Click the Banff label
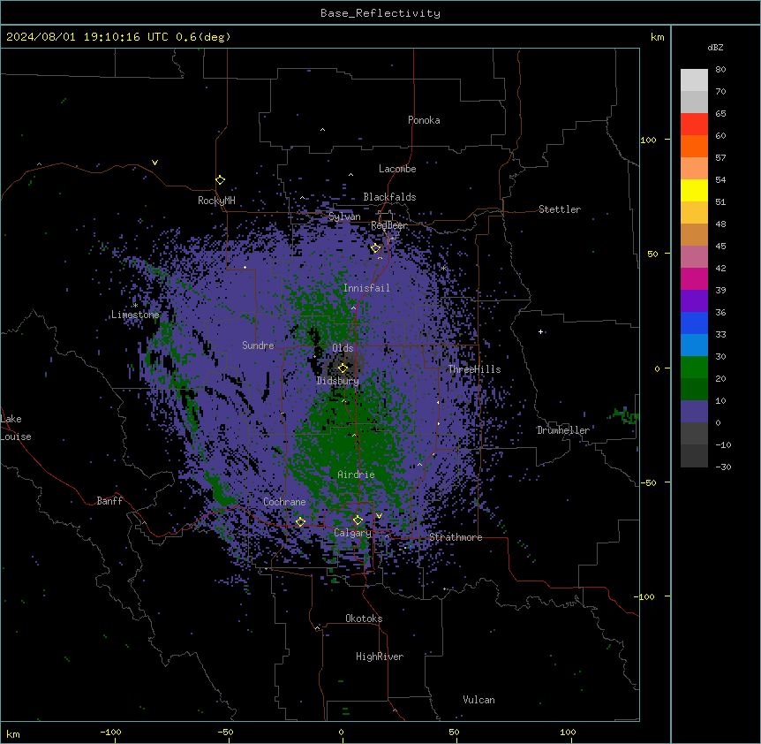Screen dimensions: 761x744 [x=109, y=501]
